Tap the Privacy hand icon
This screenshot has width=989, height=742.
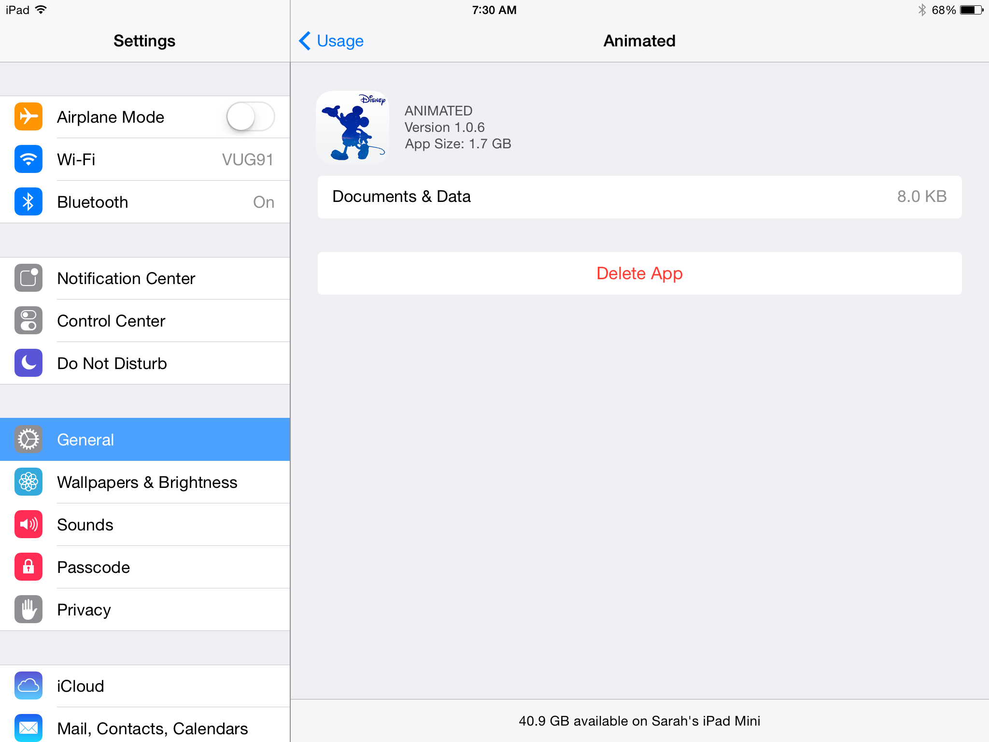[x=28, y=609]
